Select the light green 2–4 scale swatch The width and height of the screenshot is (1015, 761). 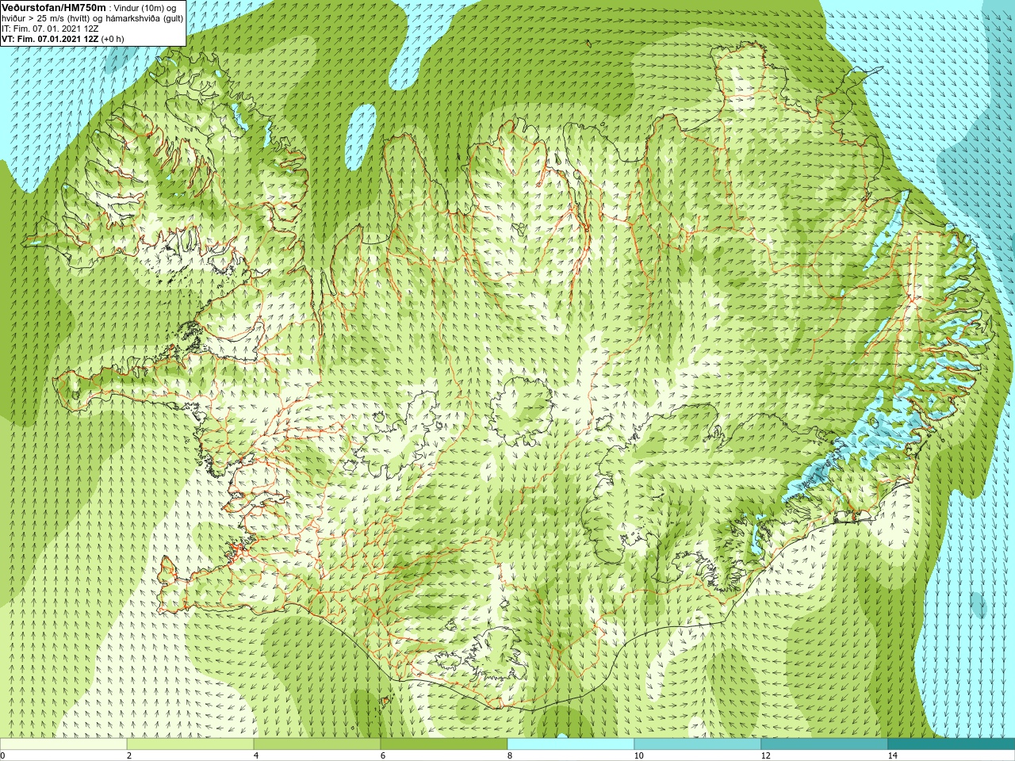[190, 744]
